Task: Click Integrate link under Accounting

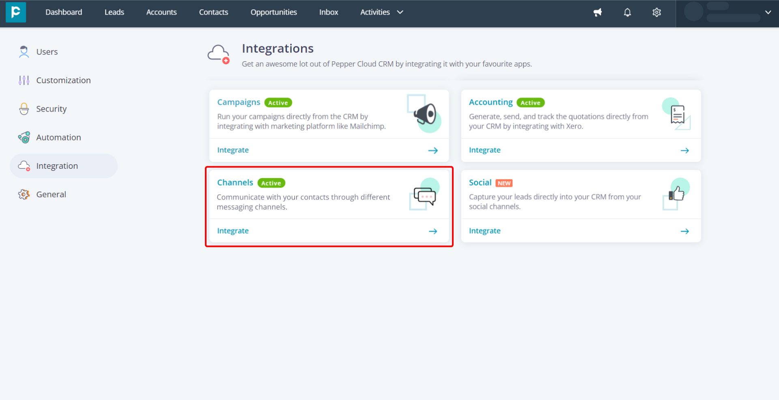Action: [484, 150]
